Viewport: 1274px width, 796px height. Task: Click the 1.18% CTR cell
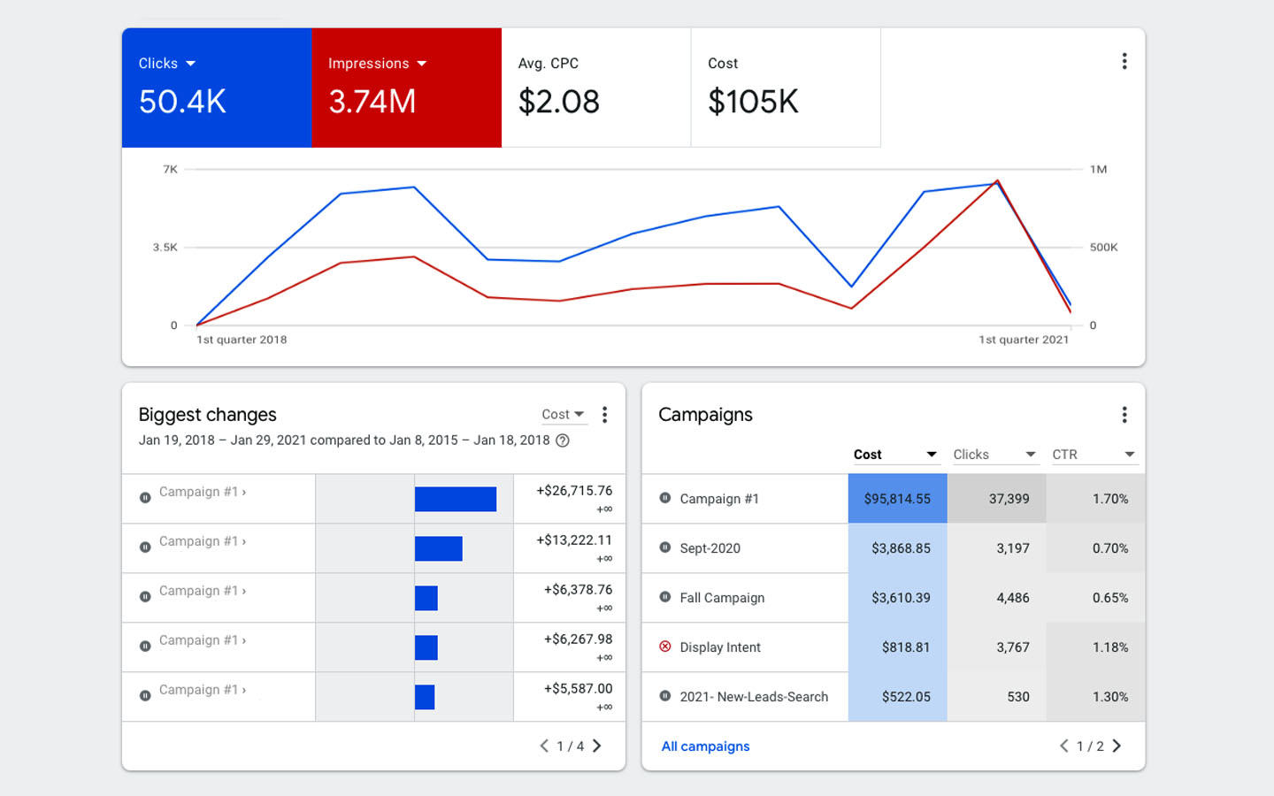pyautogui.click(x=1095, y=647)
